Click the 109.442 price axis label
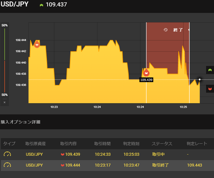The height and width of the screenshot is (178, 214). tap(21, 51)
